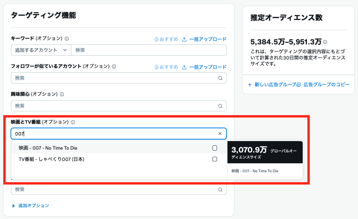
Task: Click the info icon next to 興味関心
Action: click(x=62, y=94)
